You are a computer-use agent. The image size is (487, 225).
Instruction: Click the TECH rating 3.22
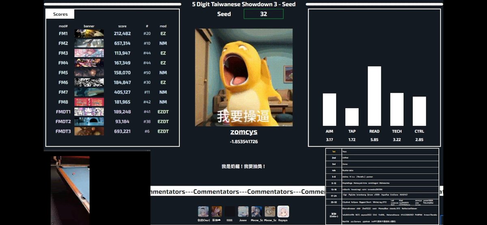pos(397,140)
